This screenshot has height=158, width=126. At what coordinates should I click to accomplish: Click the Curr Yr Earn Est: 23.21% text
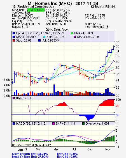pyautogui.click(x=30, y=154)
